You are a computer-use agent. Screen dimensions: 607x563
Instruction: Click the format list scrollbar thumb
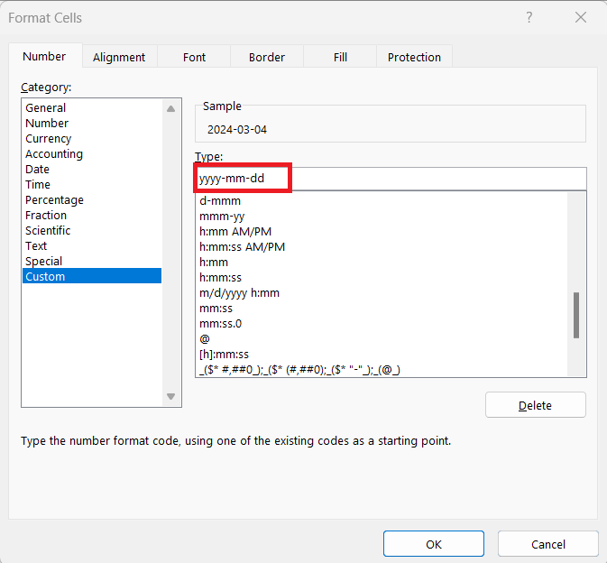coord(576,315)
